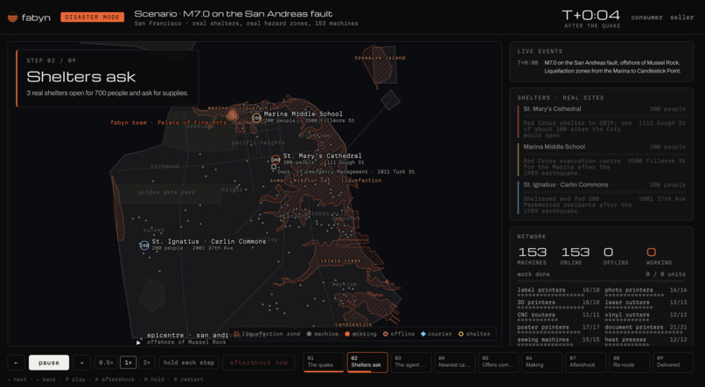Switch to the consumer view
This screenshot has height=387, width=705.
point(646,17)
